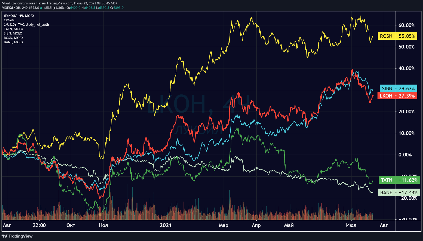Click the 2021 time axis label
The height and width of the screenshot is (241, 423).
[166, 225]
